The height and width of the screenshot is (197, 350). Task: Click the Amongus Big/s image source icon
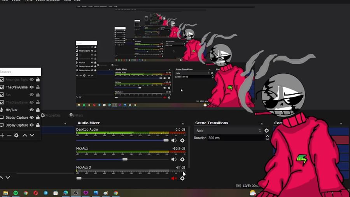point(2,79)
